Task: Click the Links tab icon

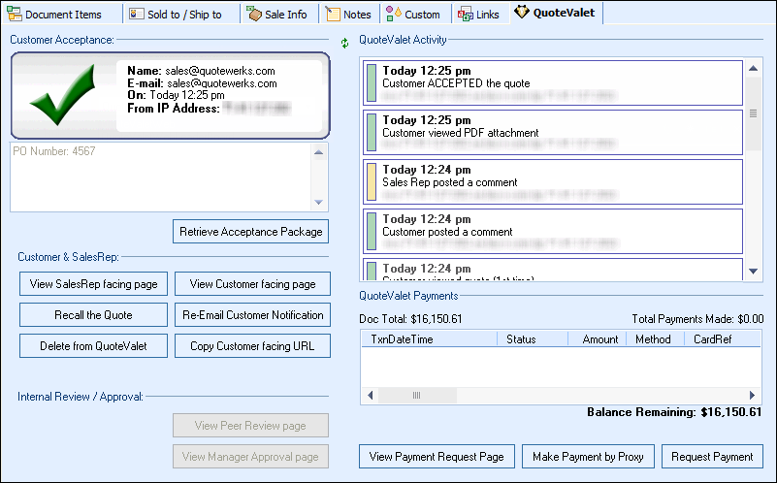Action: point(466,14)
